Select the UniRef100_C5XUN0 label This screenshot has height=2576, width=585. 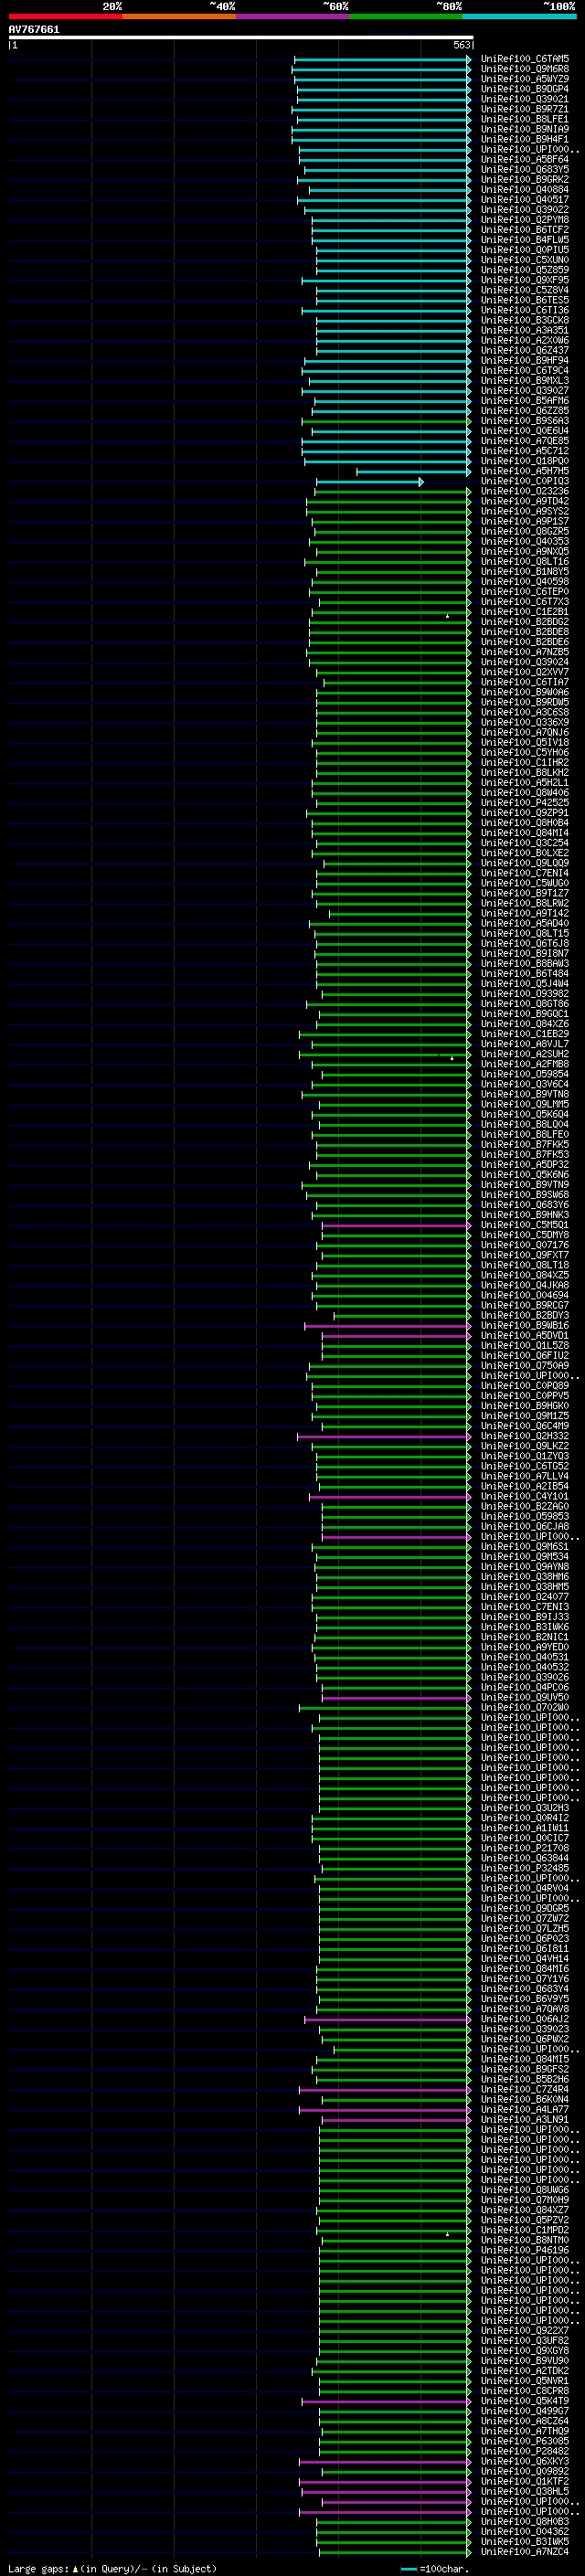524,260
